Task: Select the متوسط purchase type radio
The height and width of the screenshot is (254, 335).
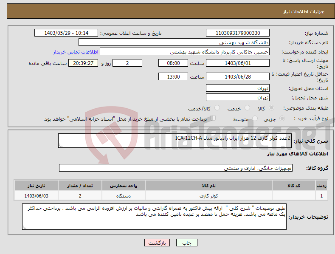Action: (255, 118)
